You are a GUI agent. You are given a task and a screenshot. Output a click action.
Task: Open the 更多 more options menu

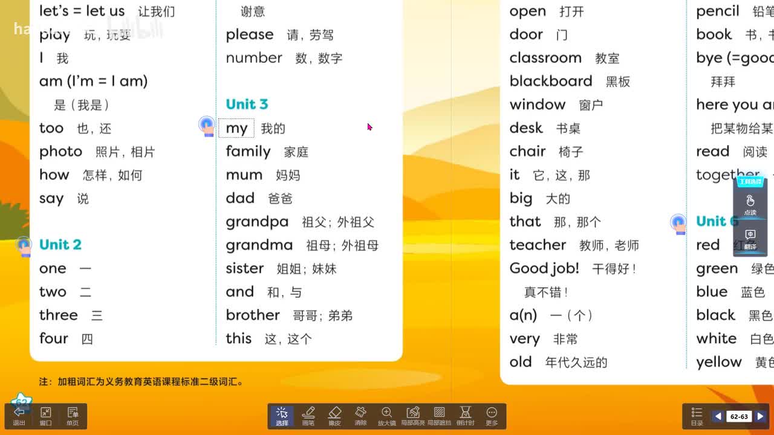(492, 416)
